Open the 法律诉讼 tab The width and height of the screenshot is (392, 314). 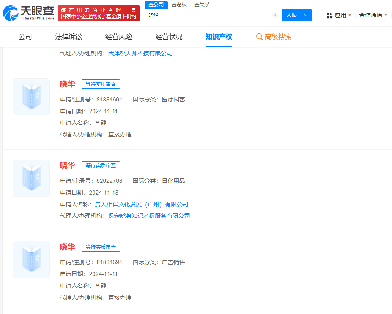click(69, 37)
